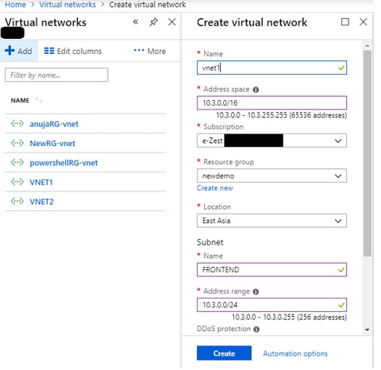Viewport: 381px width, 370px height.
Task: Click the Create new resource group link
Action: [x=215, y=188]
